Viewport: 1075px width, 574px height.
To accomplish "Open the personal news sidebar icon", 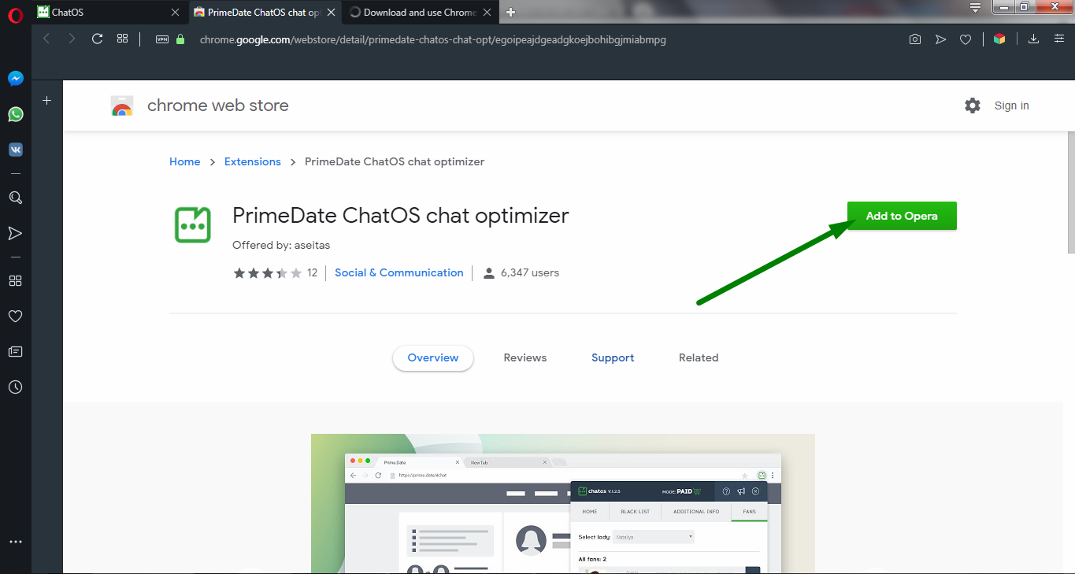I will point(16,352).
